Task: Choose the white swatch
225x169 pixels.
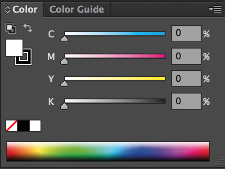Action: (x=35, y=126)
